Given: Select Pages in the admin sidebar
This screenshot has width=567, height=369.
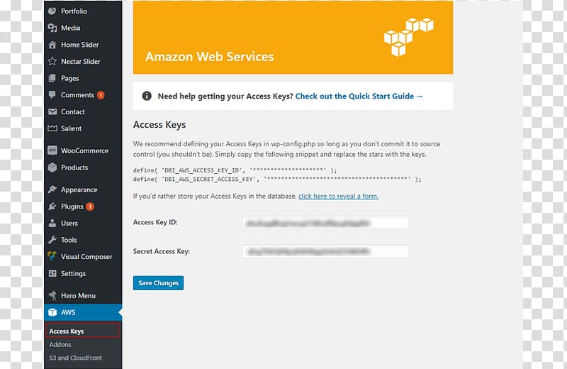Looking at the screenshot, I should point(69,78).
